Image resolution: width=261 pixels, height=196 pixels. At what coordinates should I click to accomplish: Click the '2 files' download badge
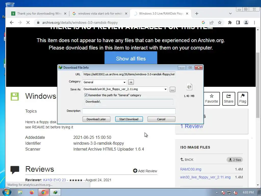click(x=235, y=160)
